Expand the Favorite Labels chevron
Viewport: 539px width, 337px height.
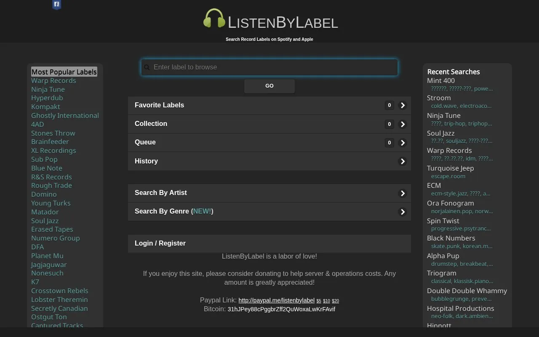403,105
